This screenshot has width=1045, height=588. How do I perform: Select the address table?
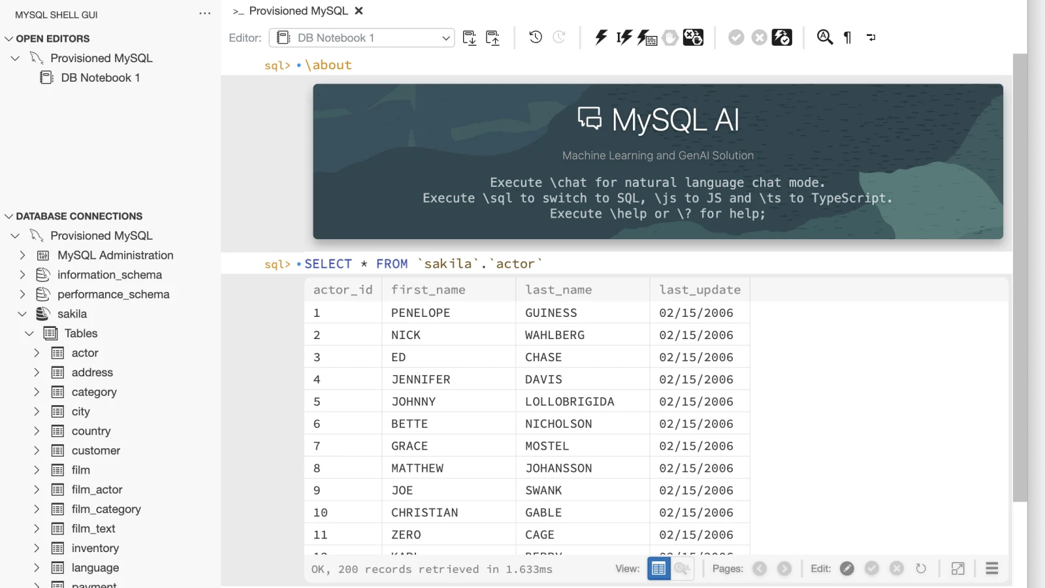[x=92, y=372]
